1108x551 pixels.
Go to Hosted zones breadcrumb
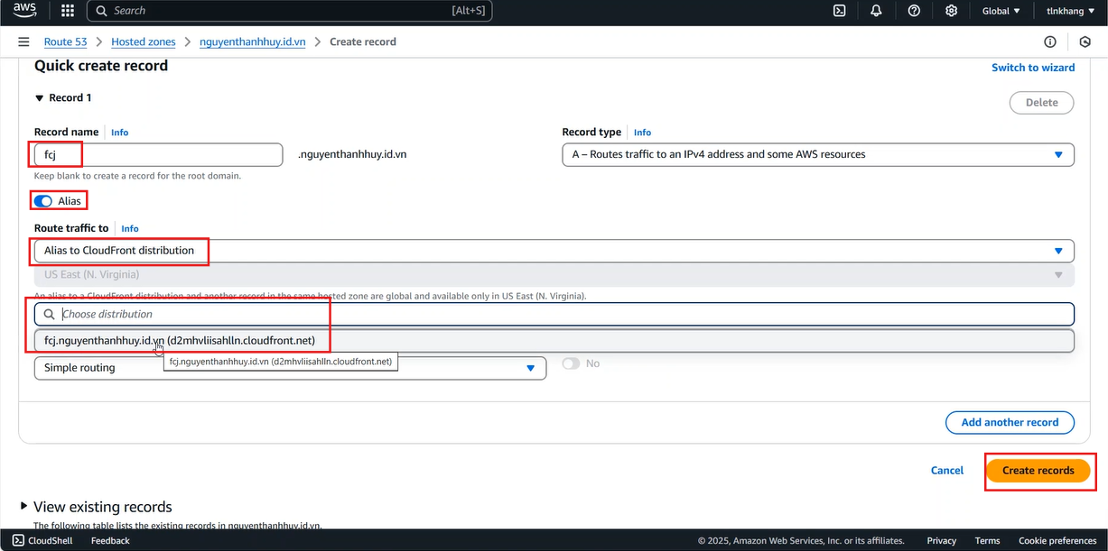[x=144, y=41]
